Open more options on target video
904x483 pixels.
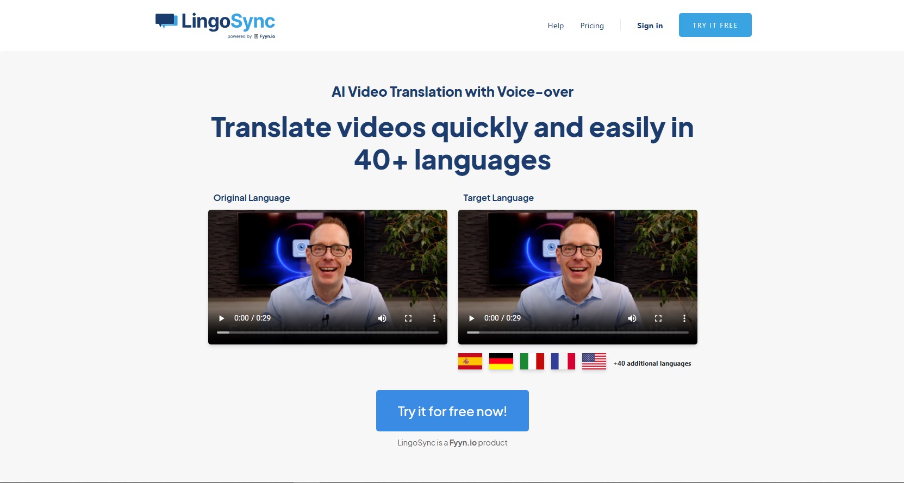point(684,318)
